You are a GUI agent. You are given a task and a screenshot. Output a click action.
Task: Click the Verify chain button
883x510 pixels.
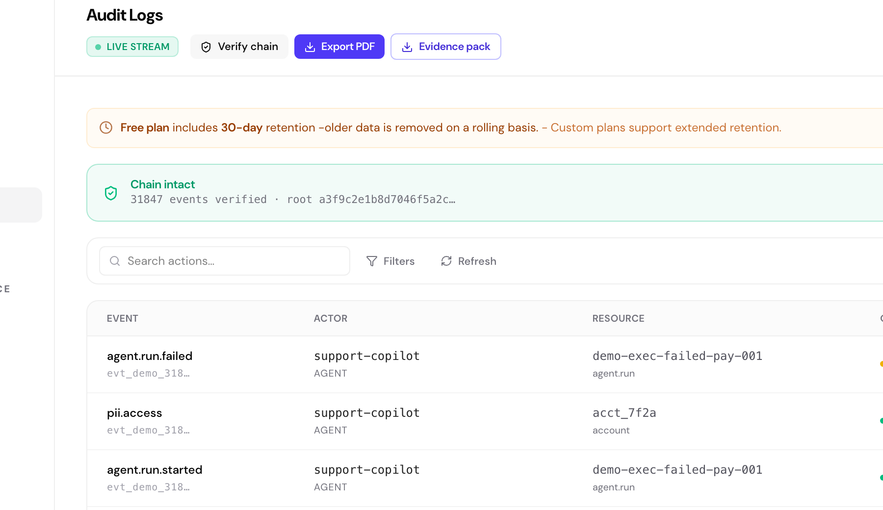[239, 47]
